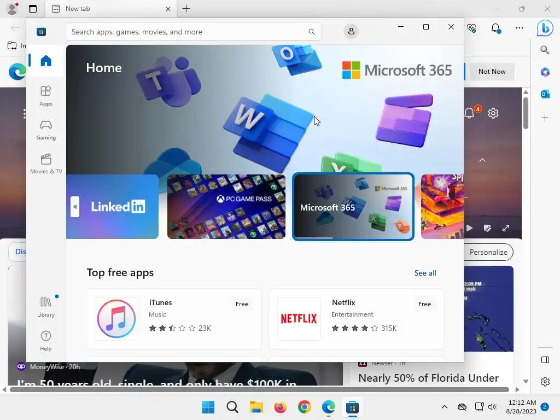Viewport: 560px width, 420px height.
Task: Click the plus icon in Edge sidebar
Action: click(x=545, y=118)
